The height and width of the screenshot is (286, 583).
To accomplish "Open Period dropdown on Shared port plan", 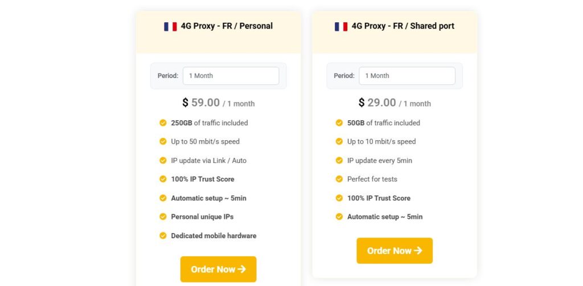I will (x=407, y=76).
